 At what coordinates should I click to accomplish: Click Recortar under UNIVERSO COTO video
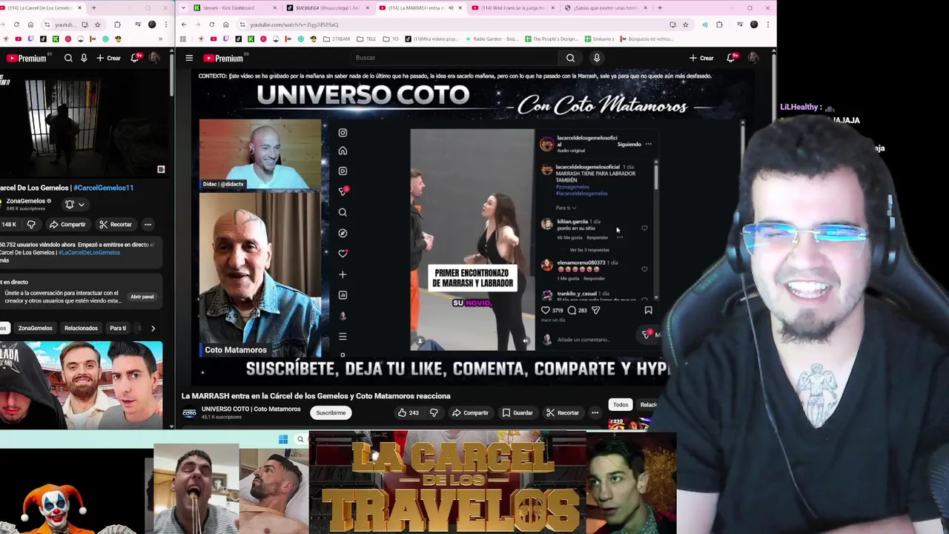point(562,412)
